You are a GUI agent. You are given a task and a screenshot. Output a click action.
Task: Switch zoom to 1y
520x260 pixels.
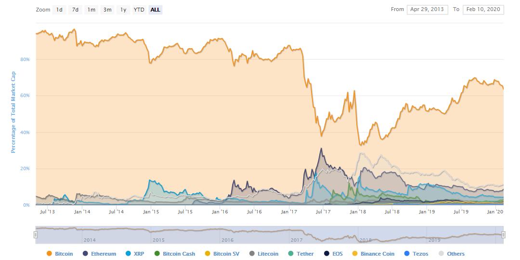click(x=123, y=10)
